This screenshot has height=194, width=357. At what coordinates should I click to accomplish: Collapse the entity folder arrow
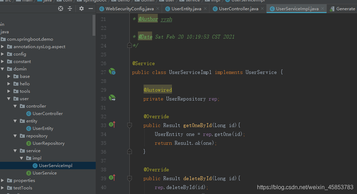coord(15,121)
